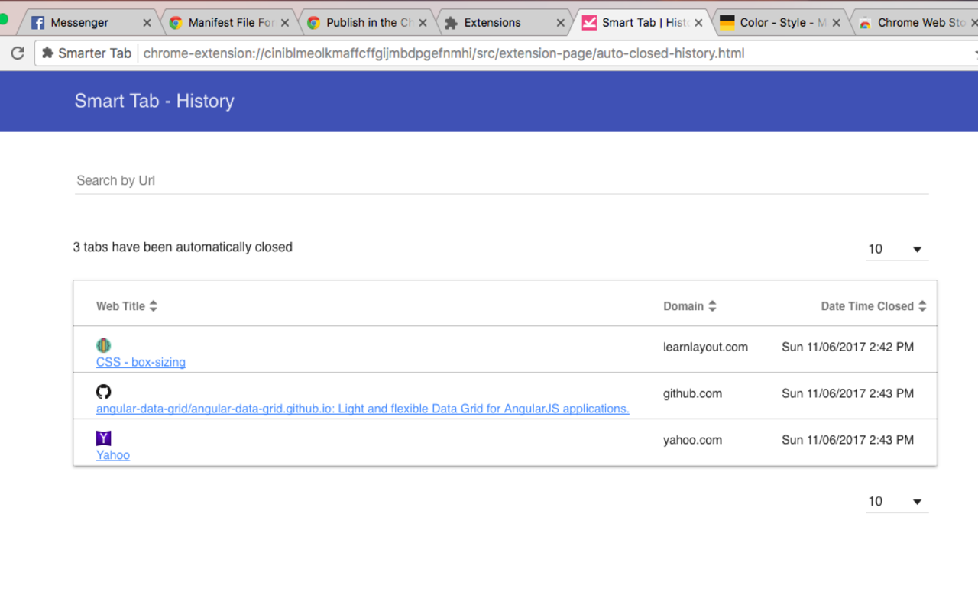Click the Web Title column header label
Image resolution: width=978 pixels, height=611 pixels.
121,306
